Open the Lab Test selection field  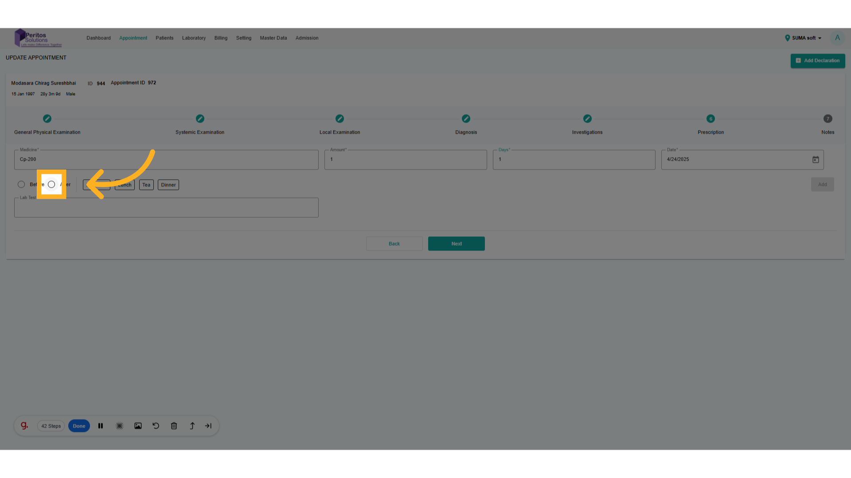(x=166, y=207)
